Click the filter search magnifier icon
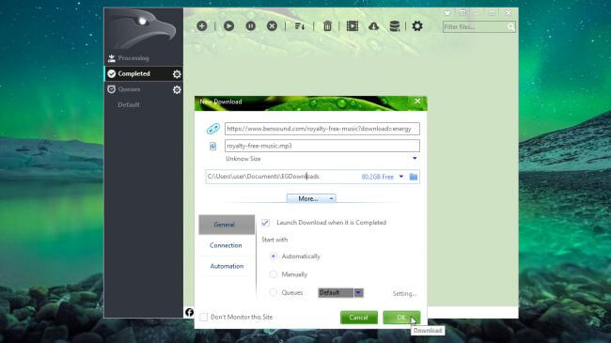The width and height of the screenshot is (611, 343). (510, 27)
